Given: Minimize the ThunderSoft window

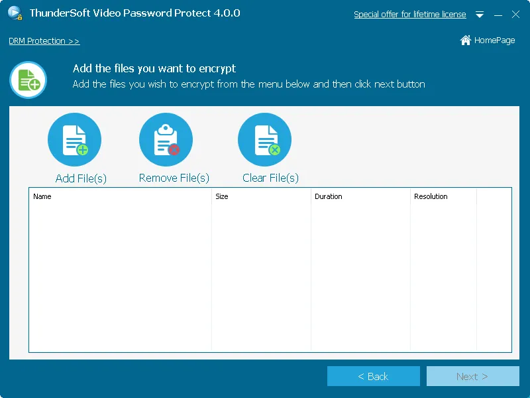Looking at the screenshot, I should 498,15.
